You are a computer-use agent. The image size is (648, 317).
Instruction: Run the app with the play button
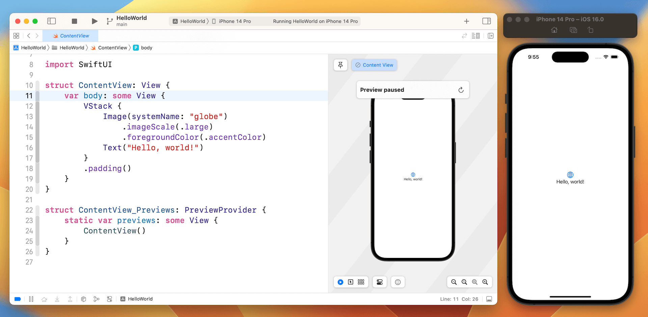(94, 21)
